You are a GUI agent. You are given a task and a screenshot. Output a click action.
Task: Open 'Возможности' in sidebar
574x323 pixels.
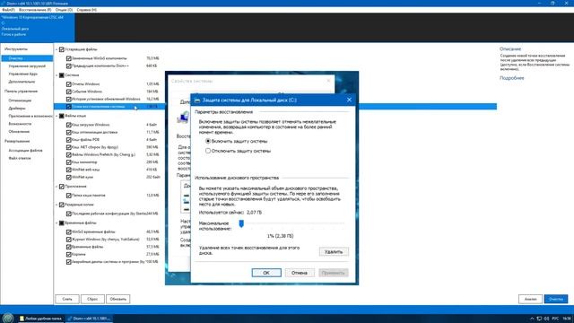20,124
